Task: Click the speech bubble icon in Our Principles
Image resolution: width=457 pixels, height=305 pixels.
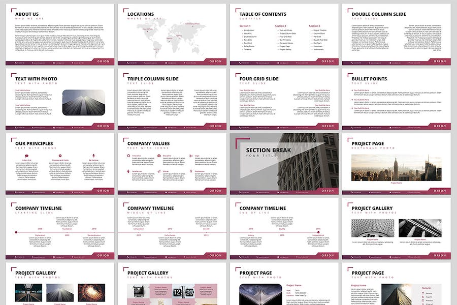Action: [26, 155]
